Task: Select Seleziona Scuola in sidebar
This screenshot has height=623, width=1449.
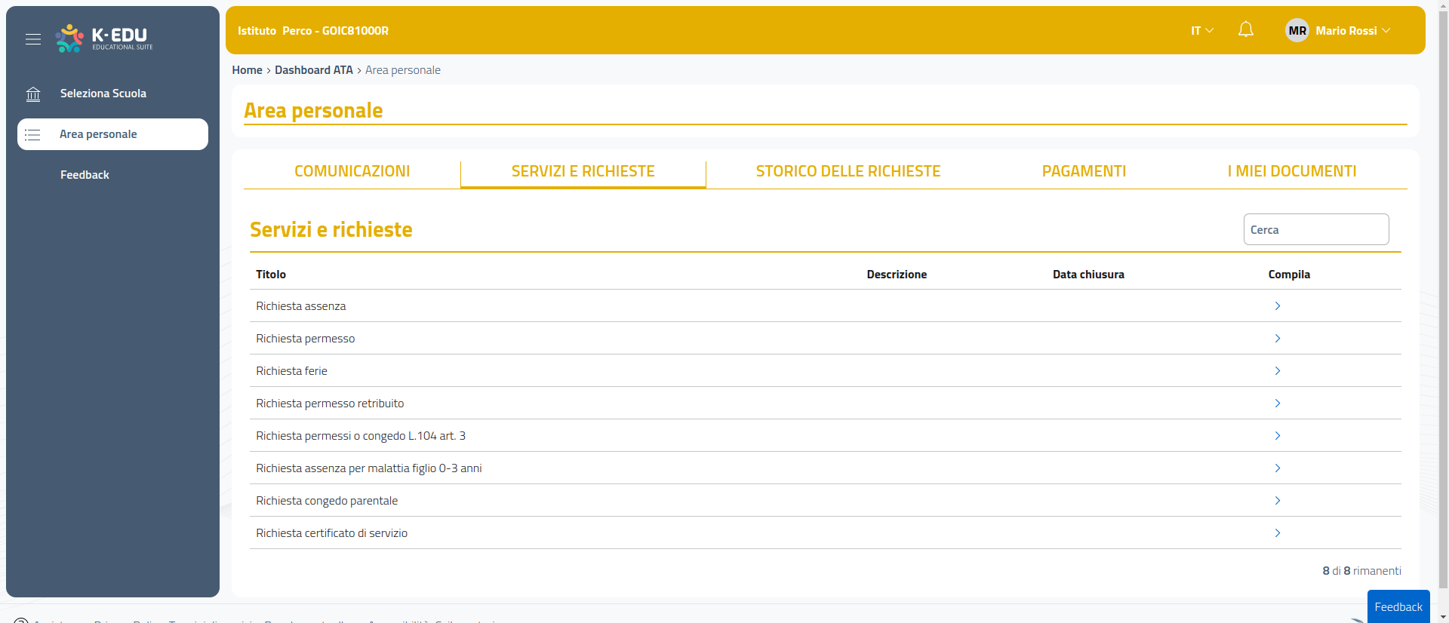Action: 103,94
